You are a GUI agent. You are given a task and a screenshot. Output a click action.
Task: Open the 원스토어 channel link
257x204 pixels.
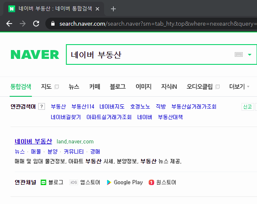point(166,182)
